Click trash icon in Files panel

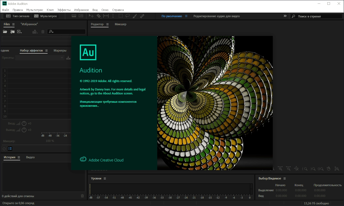(43, 32)
